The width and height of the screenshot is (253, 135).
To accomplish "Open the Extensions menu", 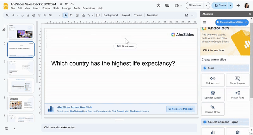I will pos(89,8).
